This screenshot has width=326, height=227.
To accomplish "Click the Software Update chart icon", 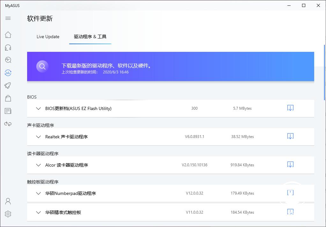I will click(x=8, y=72).
